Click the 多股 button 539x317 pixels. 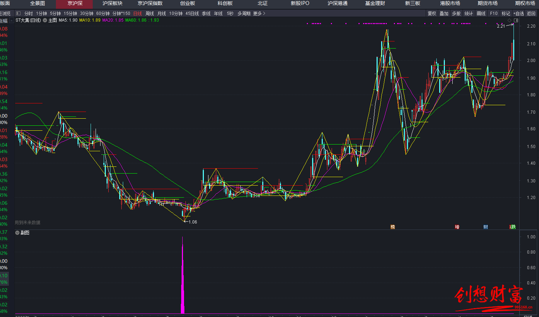click(456, 13)
